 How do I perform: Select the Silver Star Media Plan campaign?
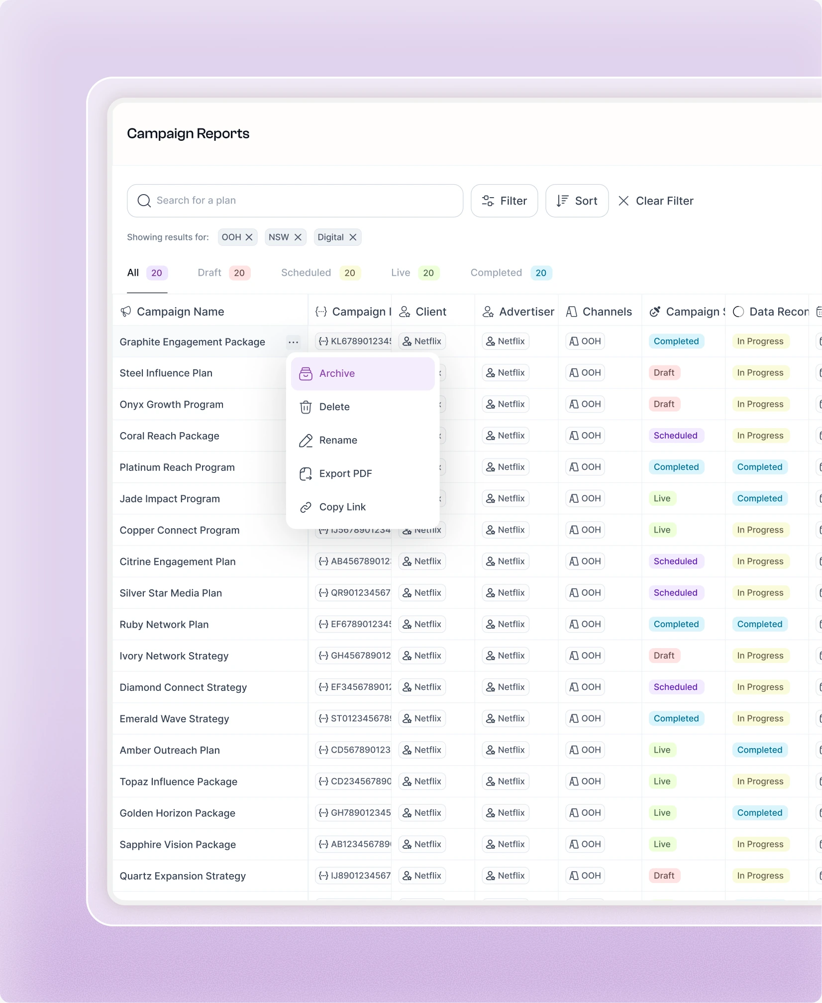tap(171, 593)
